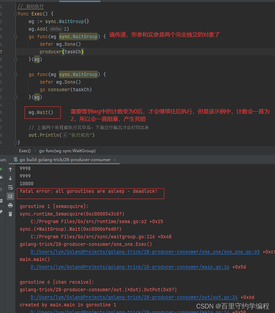
Task: Clear console output with the trash icon
Action: 10,214
